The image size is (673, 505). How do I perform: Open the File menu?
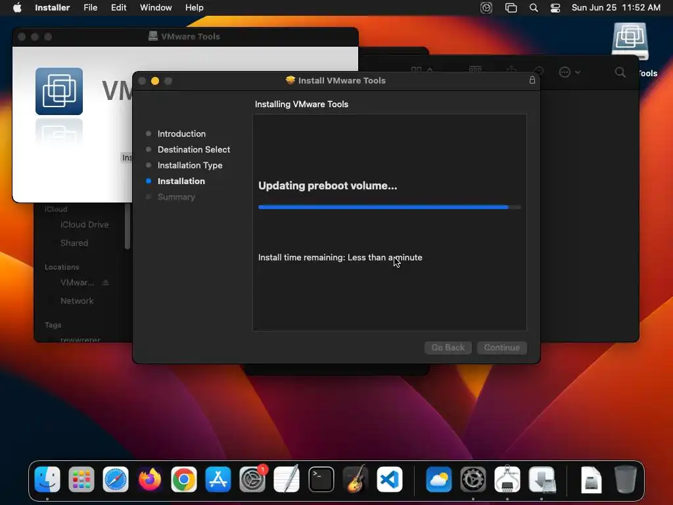click(x=91, y=8)
